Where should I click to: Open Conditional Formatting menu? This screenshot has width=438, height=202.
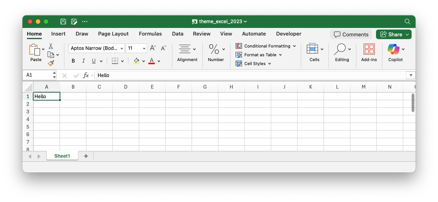click(266, 46)
